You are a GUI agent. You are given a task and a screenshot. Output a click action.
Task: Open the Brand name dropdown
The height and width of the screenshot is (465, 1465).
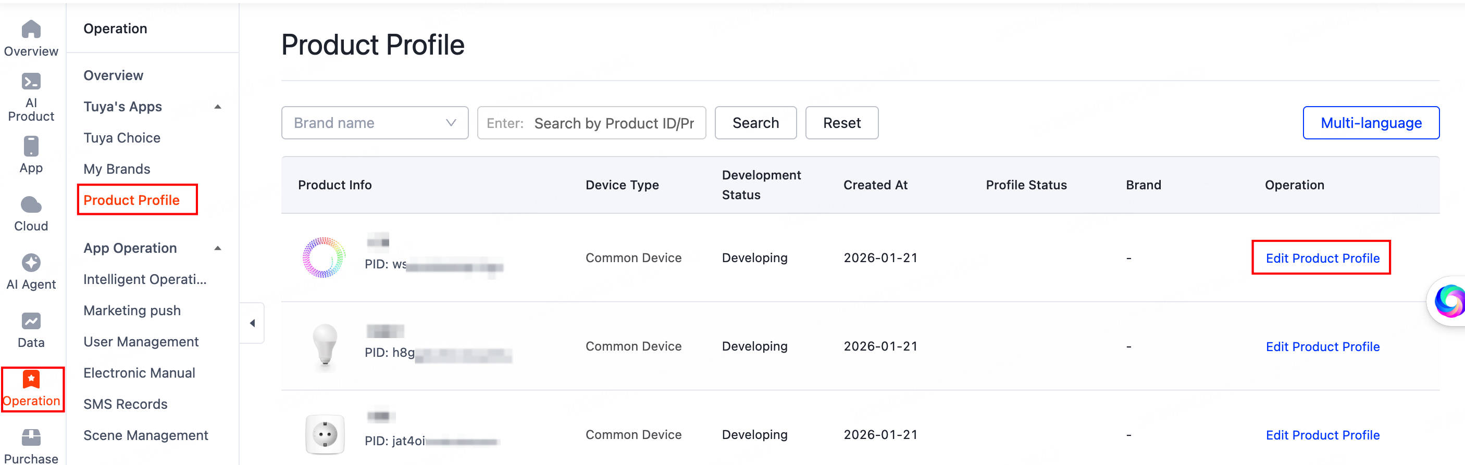click(374, 123)
